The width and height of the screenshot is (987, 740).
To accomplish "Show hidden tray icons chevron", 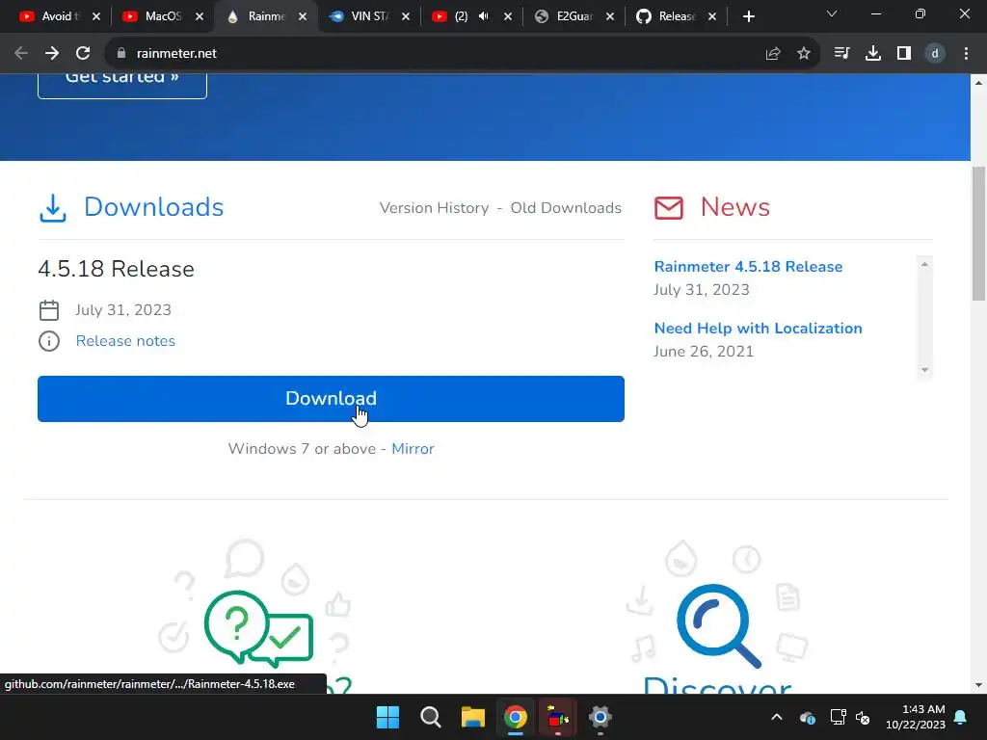I will click(x=777, y=717).
